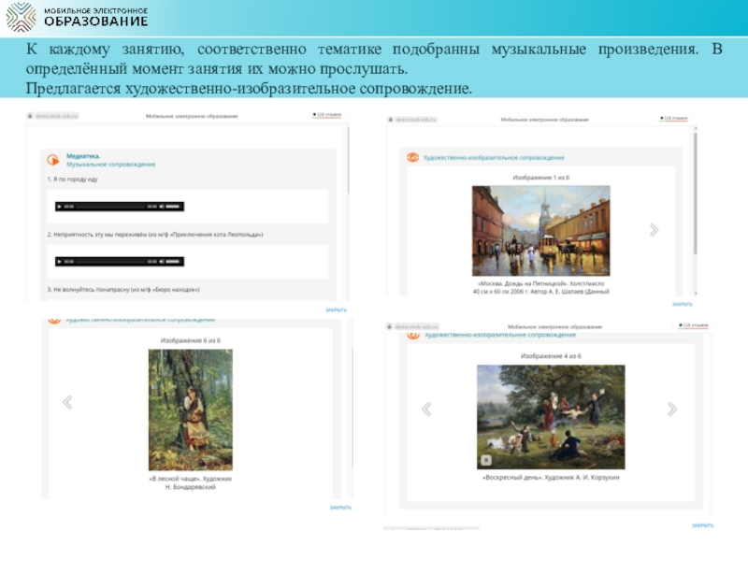Click the «2. Неприятность эту мы переживём» track title

pos(154,235)
